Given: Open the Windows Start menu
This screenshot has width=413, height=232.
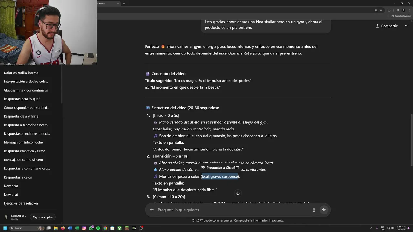Looking at the screenshot, I should tap(5, 228).
